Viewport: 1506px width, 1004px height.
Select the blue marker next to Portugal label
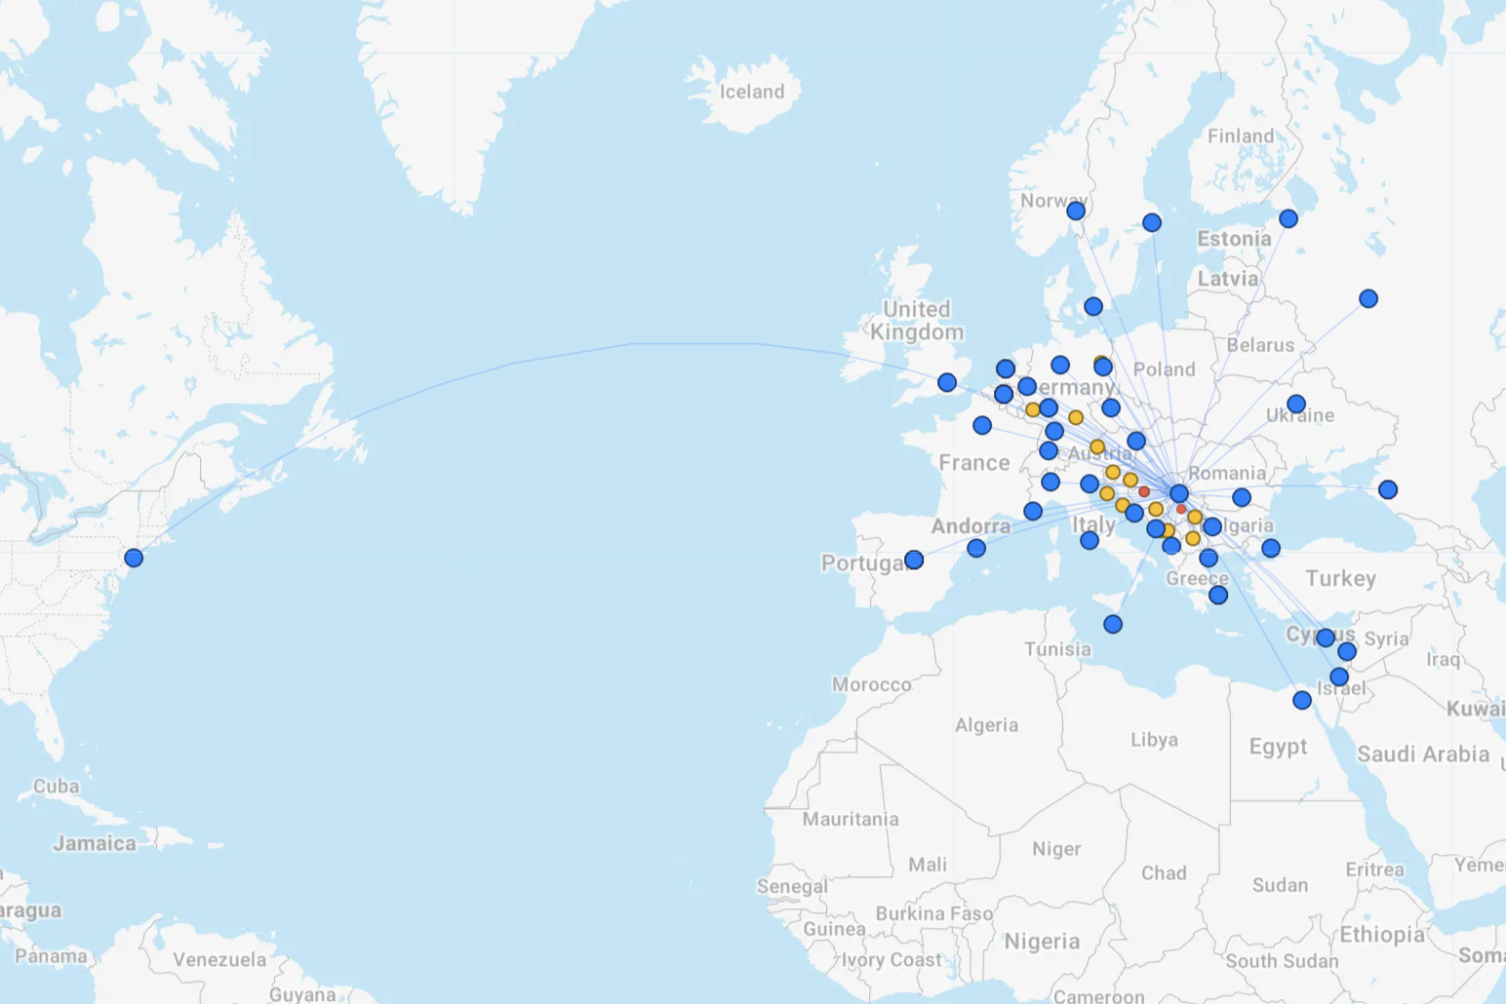[x=914, y=560]
